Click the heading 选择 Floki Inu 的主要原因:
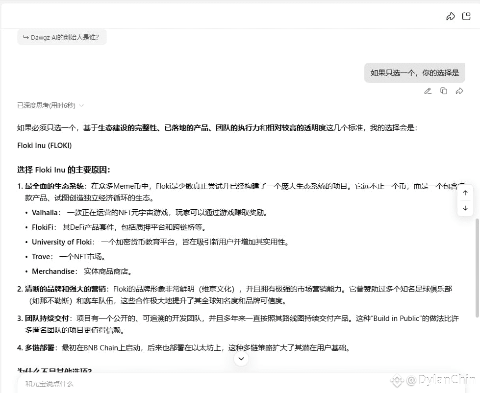Screen dimensions: 480x393 64,170
